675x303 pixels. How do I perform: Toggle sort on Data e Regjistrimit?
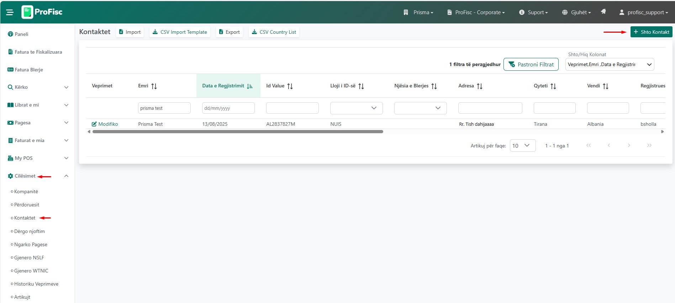tap(249, 86)
